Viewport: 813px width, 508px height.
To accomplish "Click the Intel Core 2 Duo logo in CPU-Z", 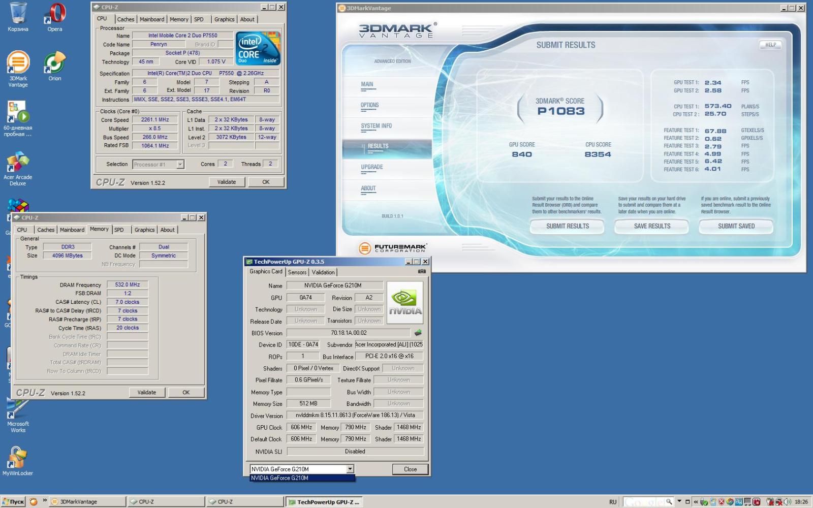I will click(x=258, y=49).
